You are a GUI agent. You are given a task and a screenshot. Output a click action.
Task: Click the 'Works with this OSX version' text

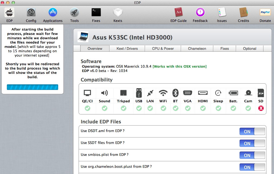pos(180,67)
